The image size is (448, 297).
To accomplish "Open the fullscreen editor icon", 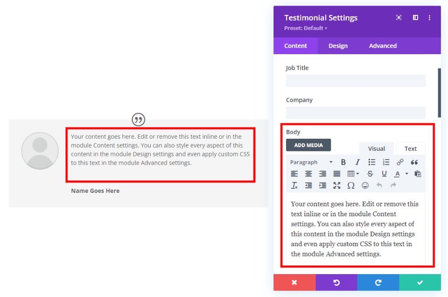I will tap(336, 184).
